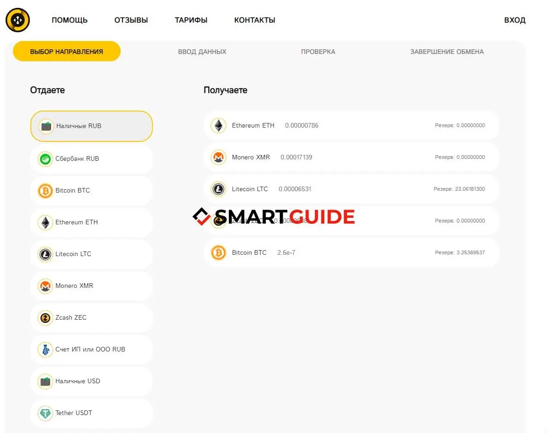
Task: Open the Отзывы page
Action: click(131, 20)
